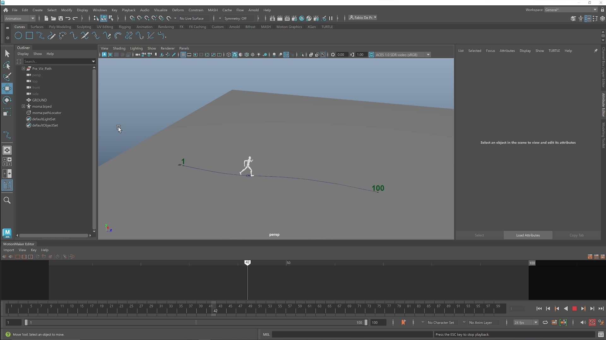This screenshot has width=606, height=340.
Task: Open the ACES 1.0 SDR-video color space dropdown
Action: pyautogui.click(x=428, y=54)
